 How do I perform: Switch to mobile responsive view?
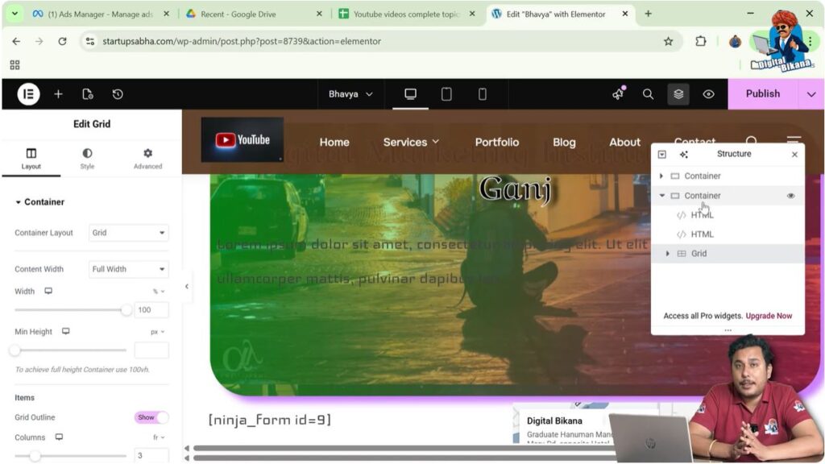(482, 94)
